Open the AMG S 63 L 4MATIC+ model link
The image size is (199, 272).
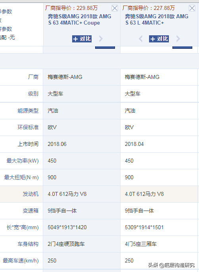(157, 19)
